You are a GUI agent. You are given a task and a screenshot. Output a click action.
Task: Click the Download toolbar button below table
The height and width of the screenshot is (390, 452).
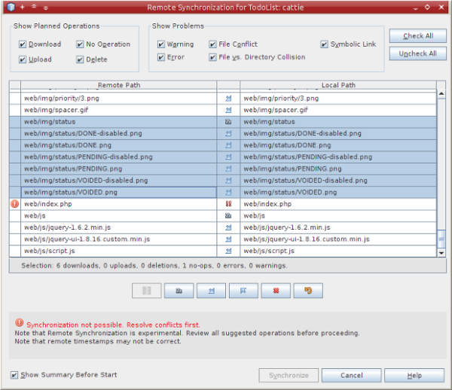click(x=211, y=290)
